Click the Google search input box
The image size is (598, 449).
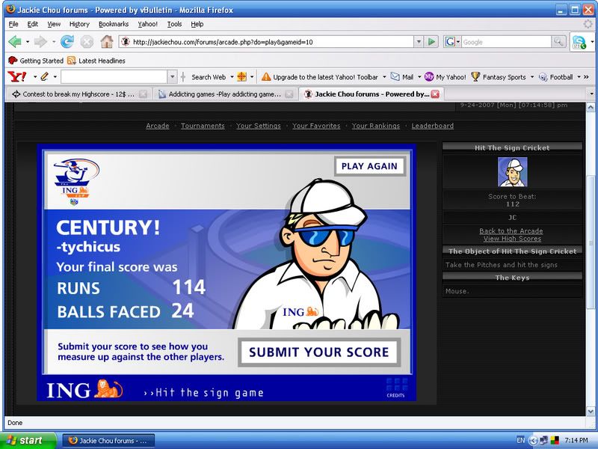(x=507, y=42)
